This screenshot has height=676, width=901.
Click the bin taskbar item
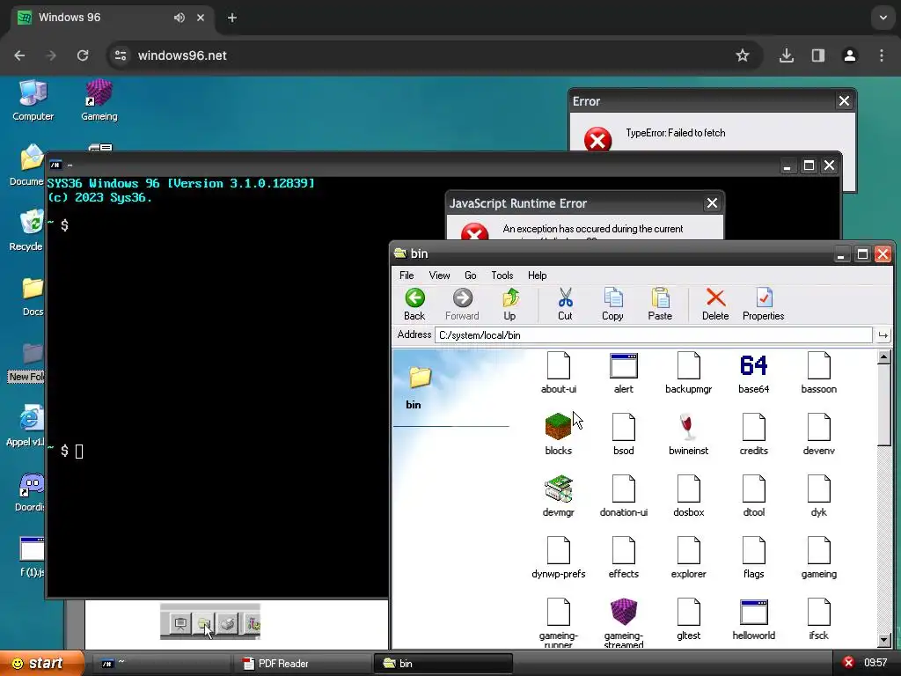[443, 664]
